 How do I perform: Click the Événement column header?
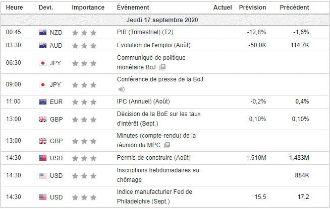(133, 8)
